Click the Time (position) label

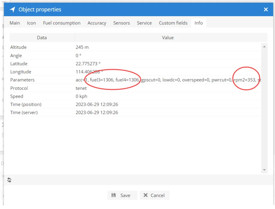pos(26,104)
